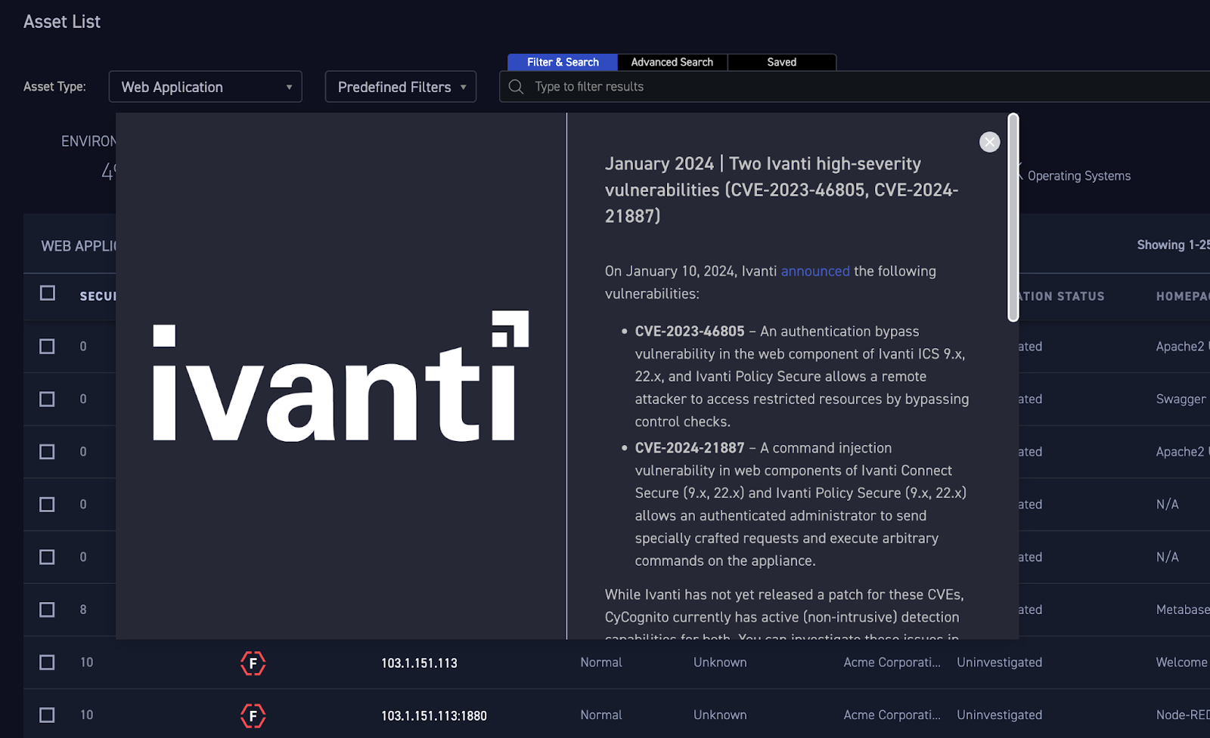Select the Filter & Search tab
Viewport: 1210px width, 738px height.
point(562,62)
